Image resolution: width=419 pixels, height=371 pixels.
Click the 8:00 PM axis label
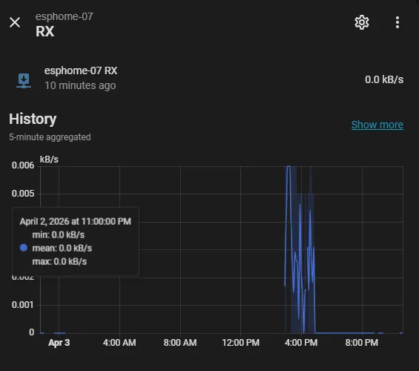(x=362, y=342)
